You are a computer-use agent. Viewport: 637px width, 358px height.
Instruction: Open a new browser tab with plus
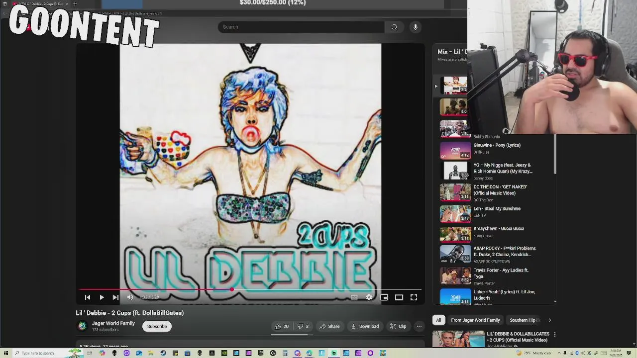coord(75,4)
